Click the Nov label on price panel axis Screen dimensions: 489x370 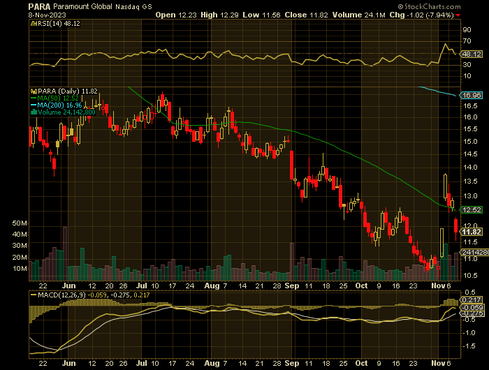point(438,286)
